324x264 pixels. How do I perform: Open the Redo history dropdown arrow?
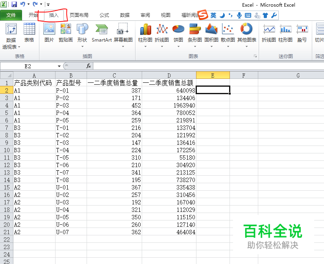tap(41, 4)
